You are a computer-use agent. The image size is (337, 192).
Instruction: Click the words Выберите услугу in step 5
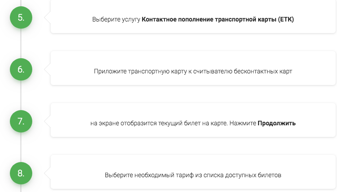tap(116, 20)
